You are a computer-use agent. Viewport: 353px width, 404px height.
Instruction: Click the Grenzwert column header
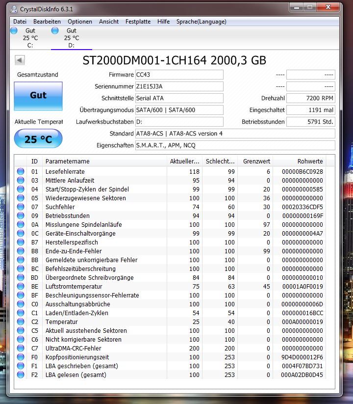click(x=255, y=162)
